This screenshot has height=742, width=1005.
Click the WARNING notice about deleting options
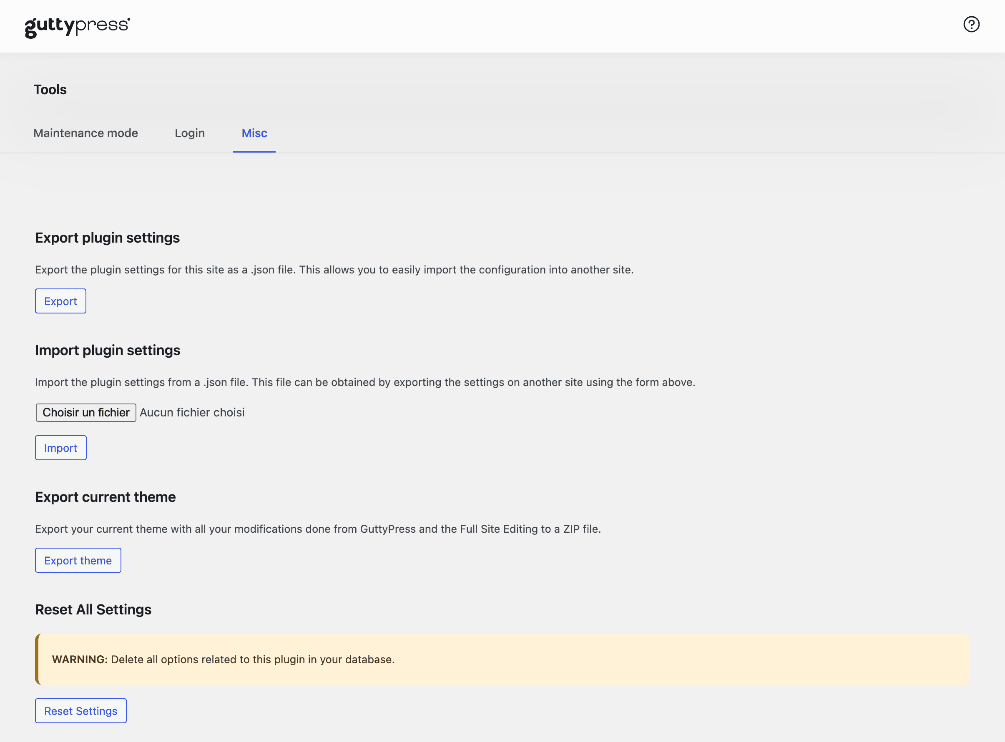[x=502, y=659]
